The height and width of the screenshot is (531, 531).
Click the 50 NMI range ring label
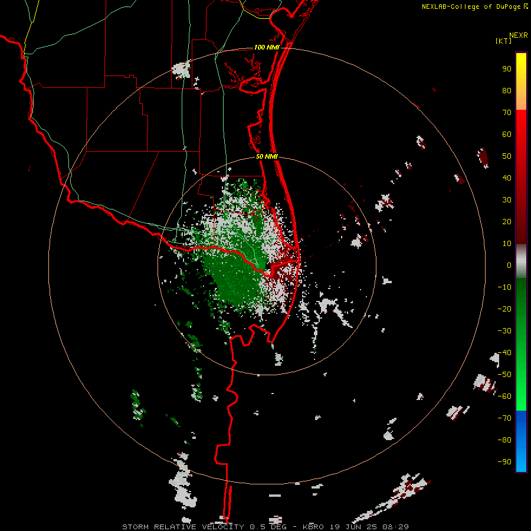click(267, 156)
